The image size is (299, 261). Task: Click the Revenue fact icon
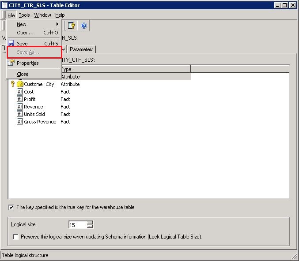[x=19, y=107]
